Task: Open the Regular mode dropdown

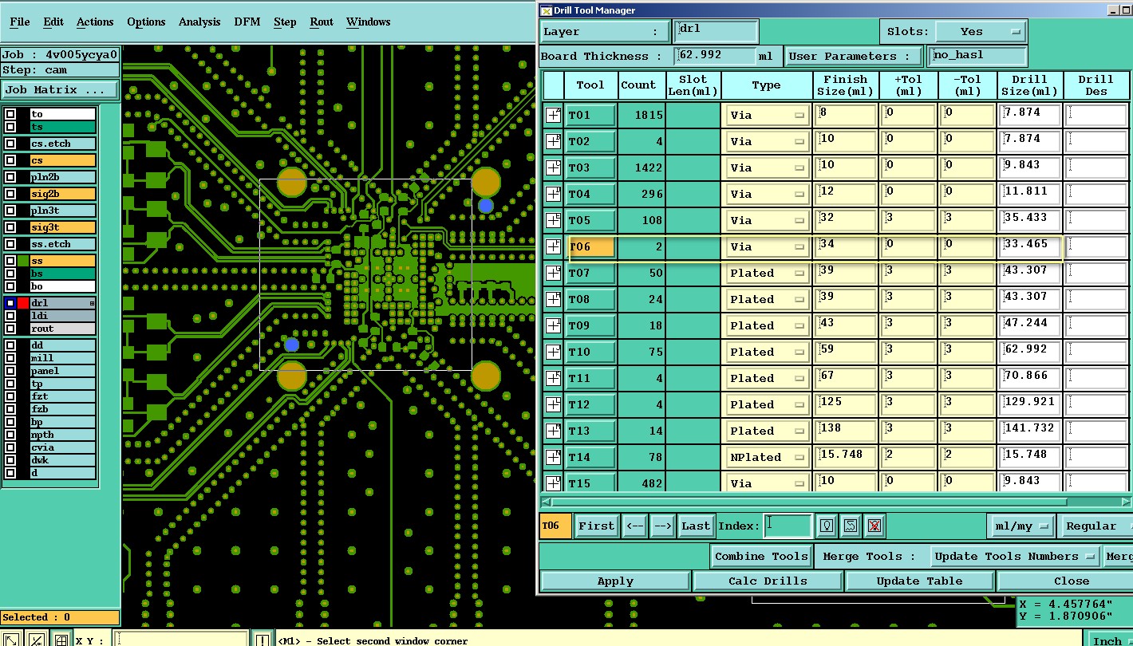Action: point(1095,526)
